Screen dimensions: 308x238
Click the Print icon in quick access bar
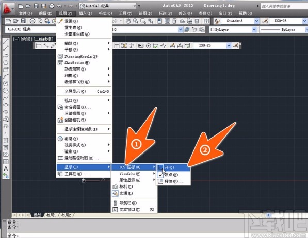(51, 6)
